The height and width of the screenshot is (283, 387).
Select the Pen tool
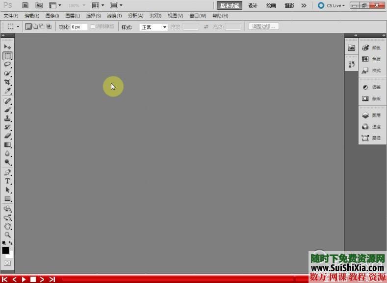[x=7, y=172]
